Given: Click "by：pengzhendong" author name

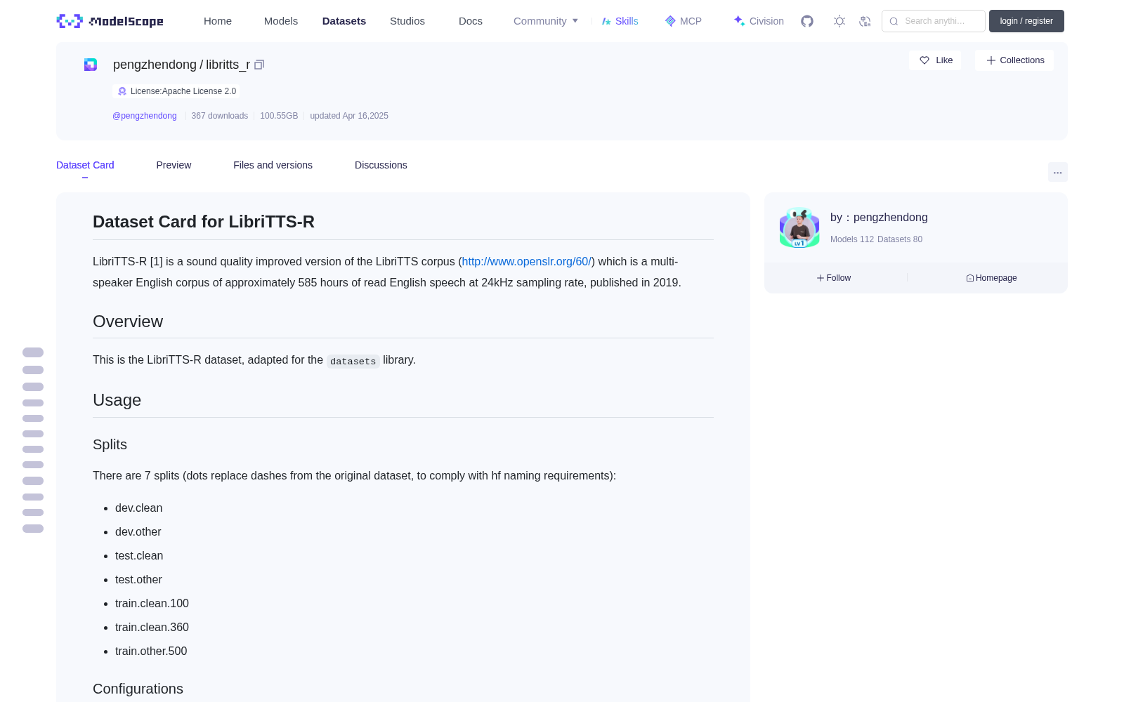Looking at the screenshot, I should click(x=879, y=218).
